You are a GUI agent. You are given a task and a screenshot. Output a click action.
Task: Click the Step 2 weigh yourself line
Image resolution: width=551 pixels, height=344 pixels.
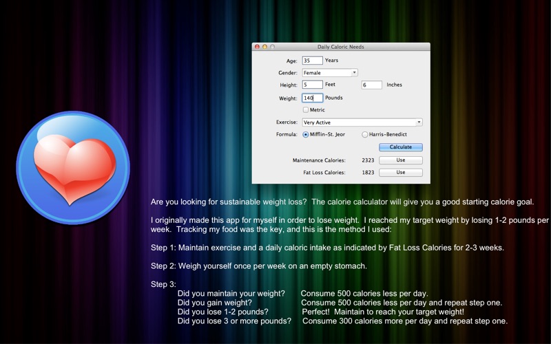point(259,266)
